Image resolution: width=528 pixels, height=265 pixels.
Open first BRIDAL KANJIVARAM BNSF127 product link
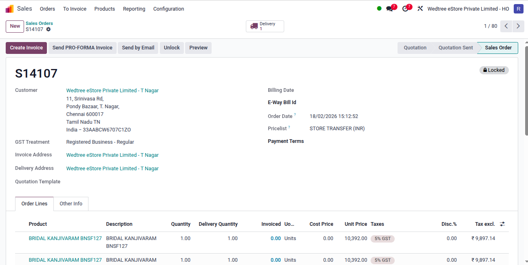(65, 238)
